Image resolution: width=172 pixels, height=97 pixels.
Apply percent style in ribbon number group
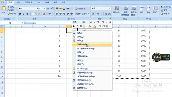coord(98,14)
